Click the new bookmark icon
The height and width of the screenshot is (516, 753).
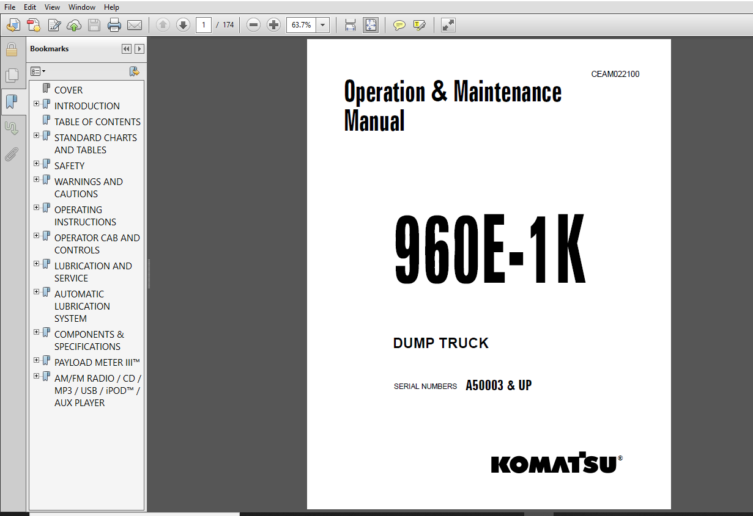click(135, 71)
